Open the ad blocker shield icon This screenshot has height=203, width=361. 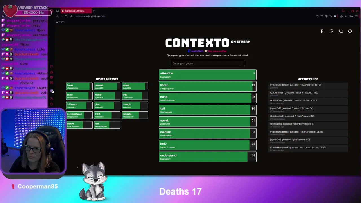pos(327,16)
